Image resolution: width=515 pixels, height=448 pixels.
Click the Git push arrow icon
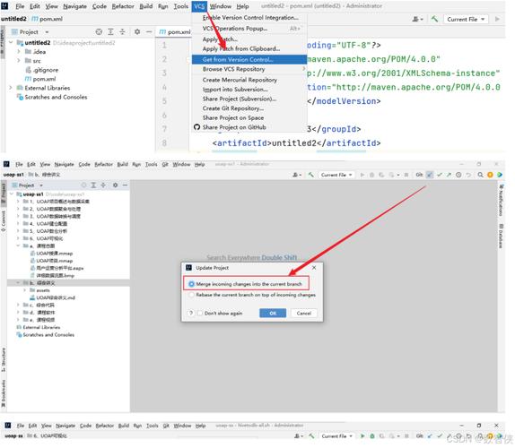coord(449,175)
